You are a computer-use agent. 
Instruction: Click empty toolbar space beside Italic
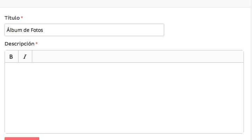(137, 57)
